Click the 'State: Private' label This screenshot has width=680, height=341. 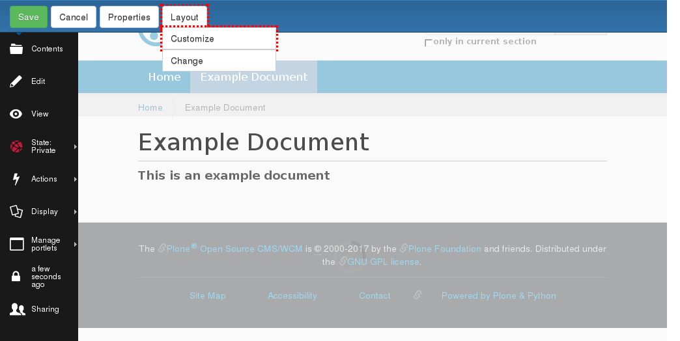tap(44, 146)
